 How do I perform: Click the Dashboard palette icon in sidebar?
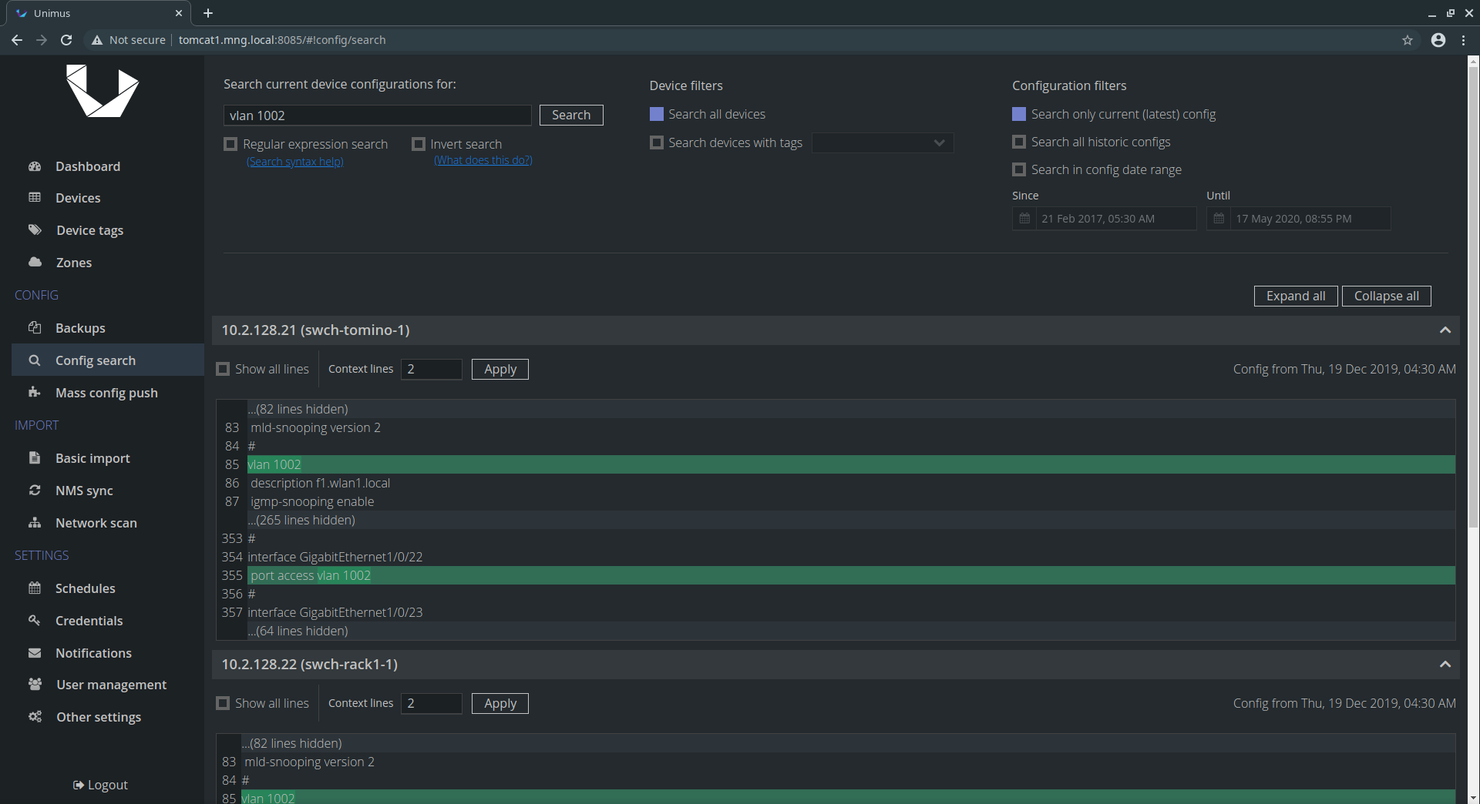coord(35,166)
